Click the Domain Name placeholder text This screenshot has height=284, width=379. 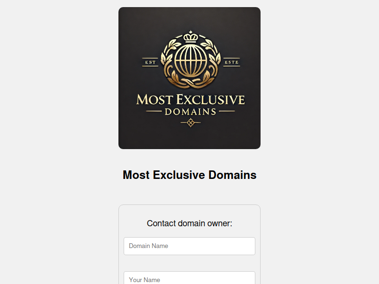click(x=148, y=246)
